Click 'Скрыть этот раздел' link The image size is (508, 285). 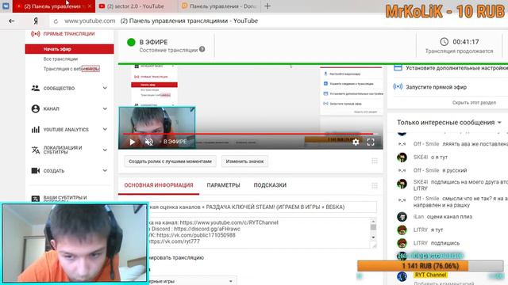tap(474, 102)
